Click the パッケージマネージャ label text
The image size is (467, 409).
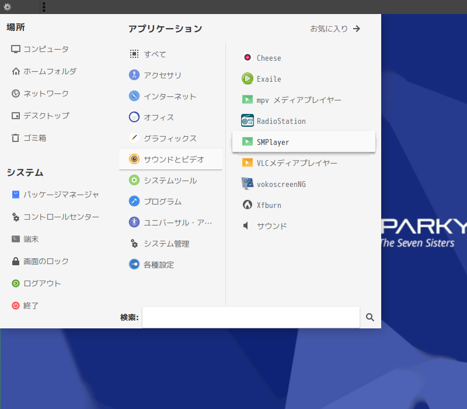pyautogui.click(x=61, y=195)
